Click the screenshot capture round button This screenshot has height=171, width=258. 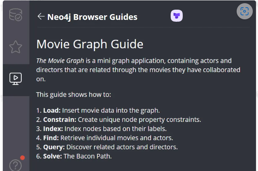click(x=244, y=11)
